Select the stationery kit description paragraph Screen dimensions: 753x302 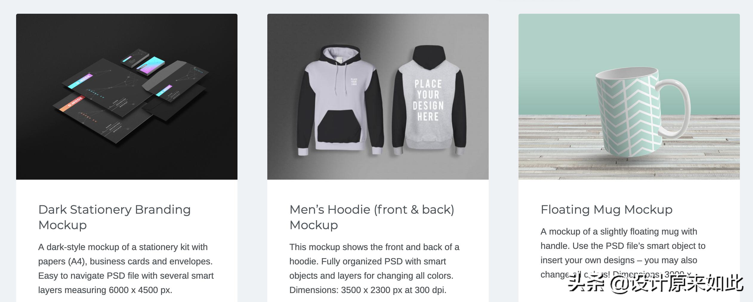[126, 269]
